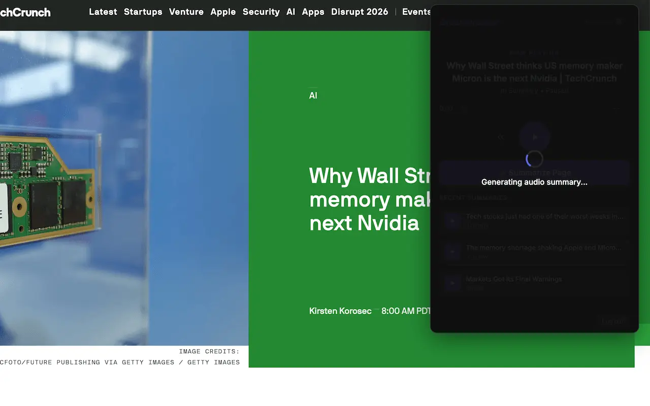Open the AI nav item in the header
The width and height of the screenshot is (650, 406).
click(291, 12)
